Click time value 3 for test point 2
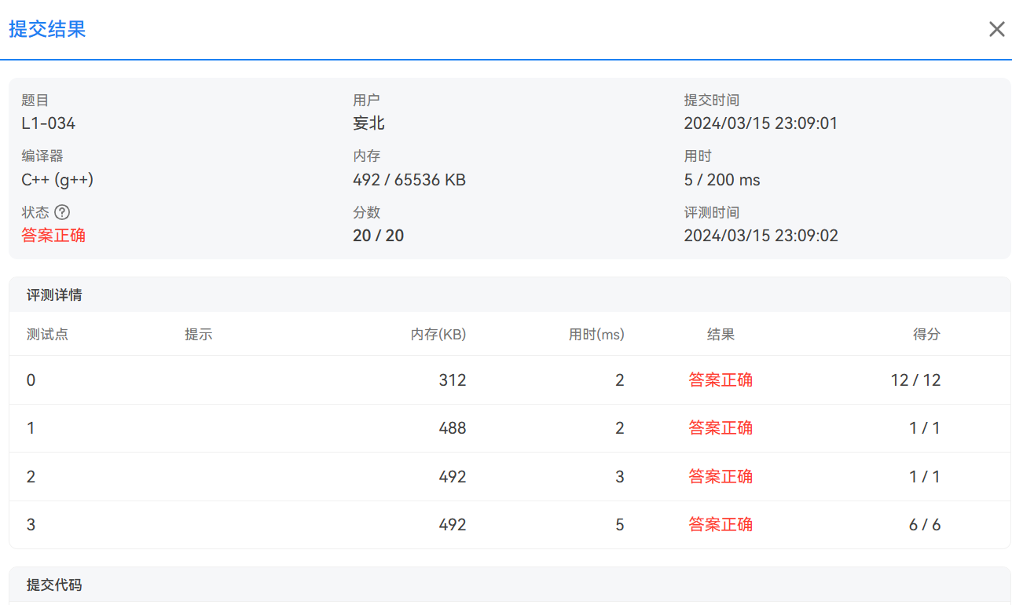 pyautogui.click(x=620, y=477)
